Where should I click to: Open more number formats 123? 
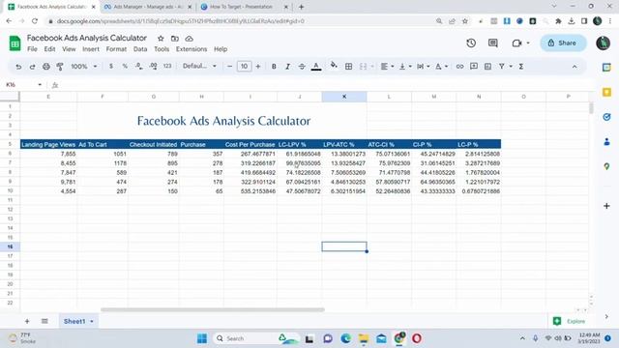click(x=167, y=66)
